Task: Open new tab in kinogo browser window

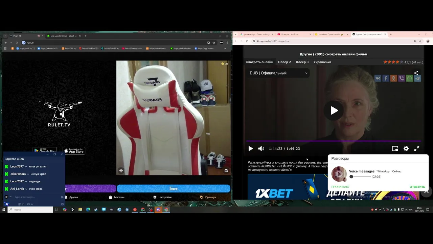Action: [391, 34]
